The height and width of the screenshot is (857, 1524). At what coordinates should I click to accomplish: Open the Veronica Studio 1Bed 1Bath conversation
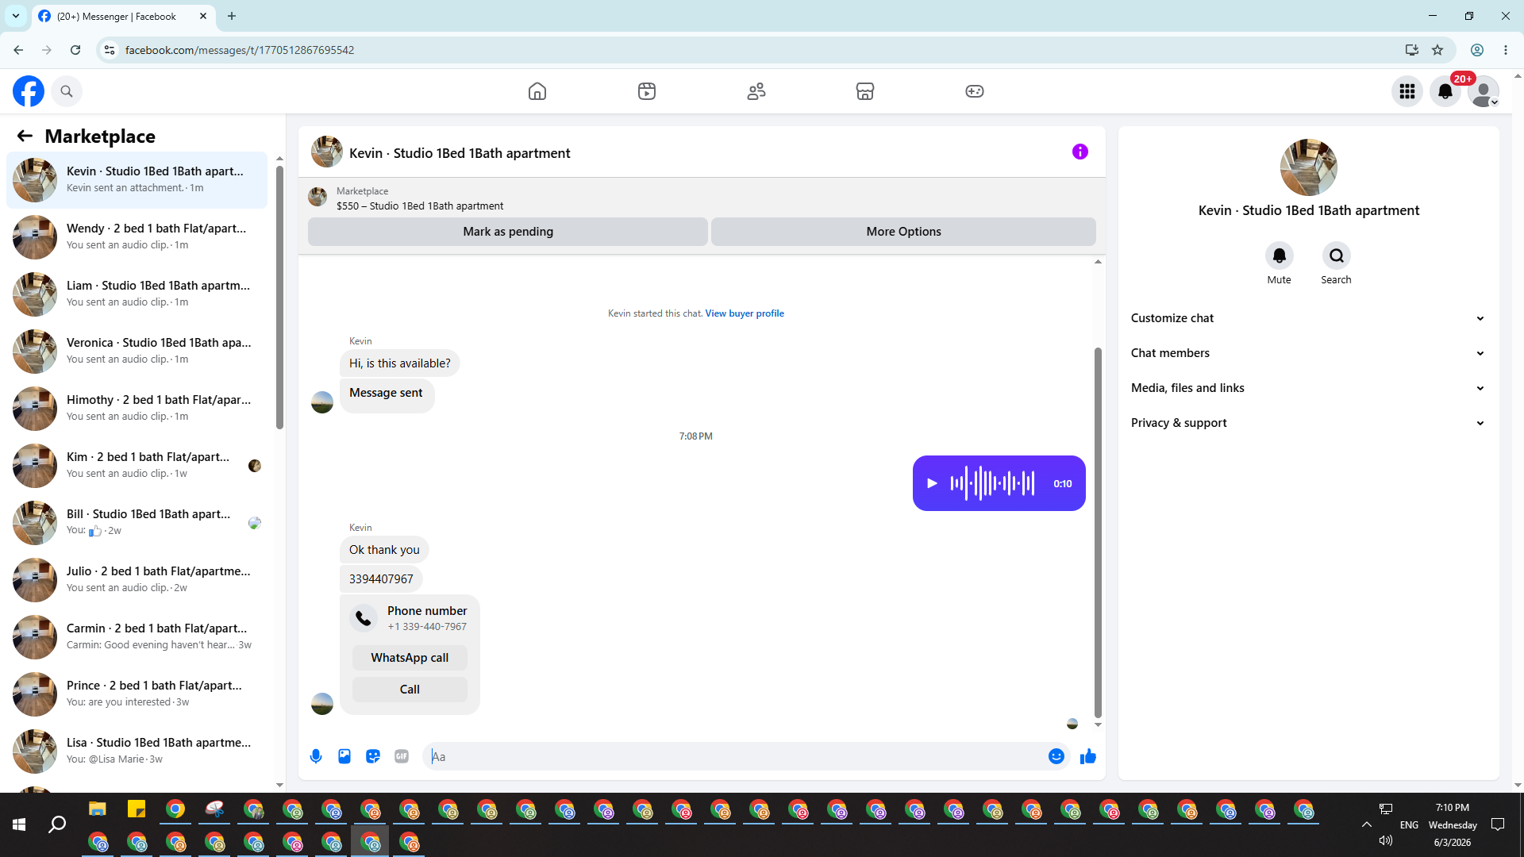pyautogui.click(x=137, y=352)
